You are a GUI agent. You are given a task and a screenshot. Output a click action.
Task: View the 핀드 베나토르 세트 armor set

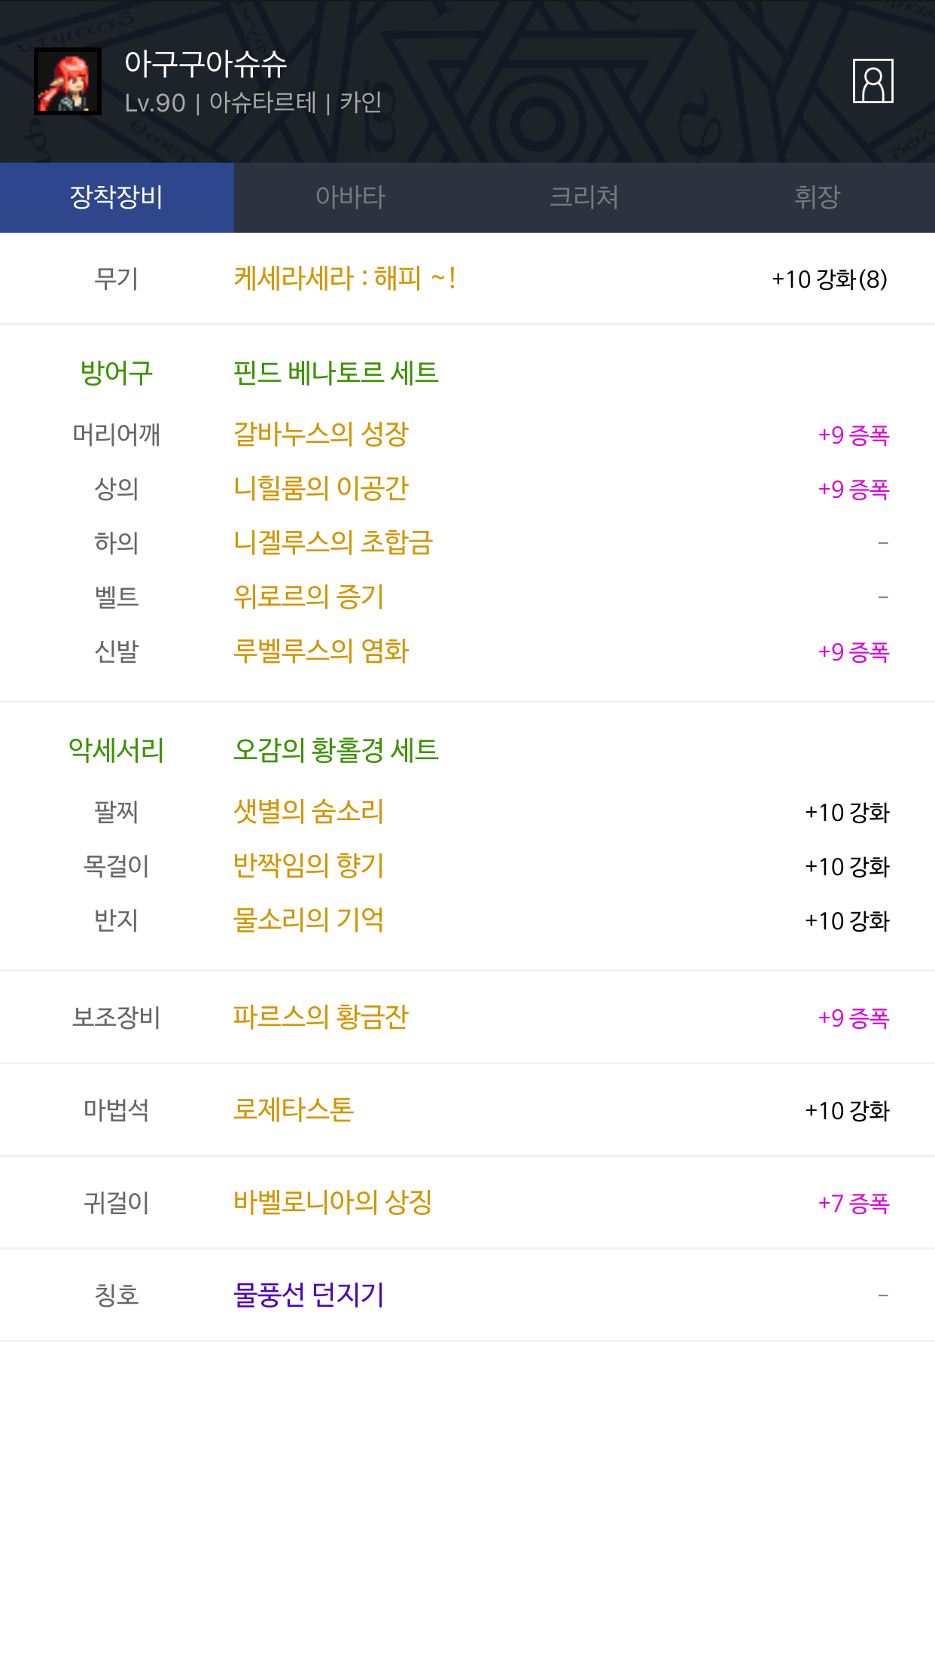pyautogui.click(x=336, y=373)
